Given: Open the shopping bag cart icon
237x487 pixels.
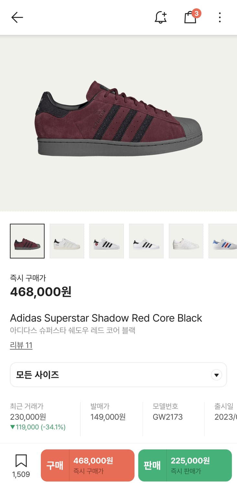Looking at the screenshot, I should (191, 17).
